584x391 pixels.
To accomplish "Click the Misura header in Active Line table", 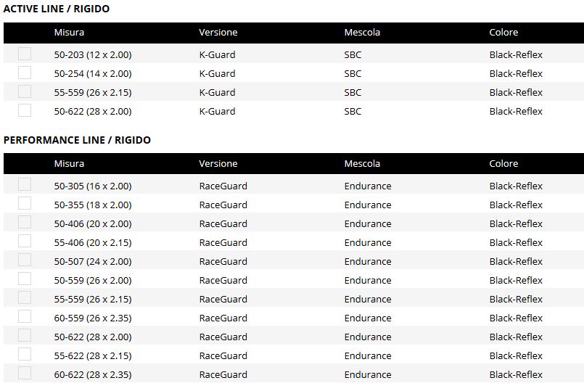I will click(x=69, y=33).
